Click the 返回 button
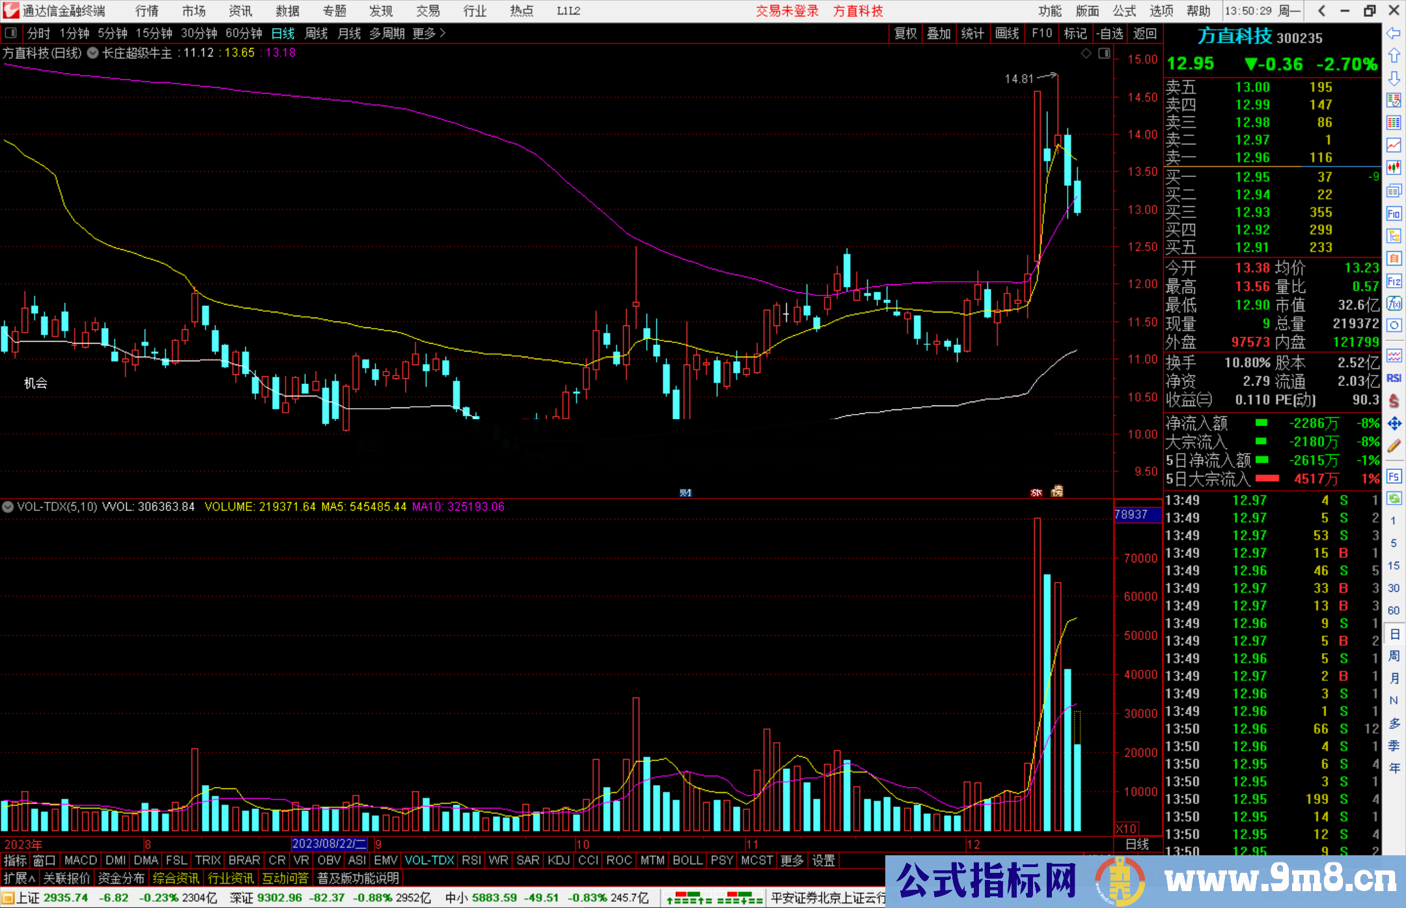The image size is (1406, 908). [1144, 33]
